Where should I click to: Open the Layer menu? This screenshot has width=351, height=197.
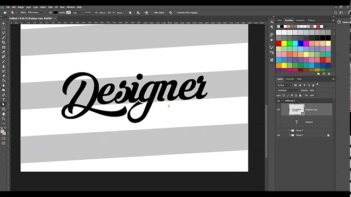(x=29, y=7)
